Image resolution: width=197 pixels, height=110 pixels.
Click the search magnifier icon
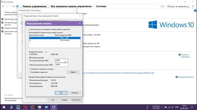pos(193,6)
